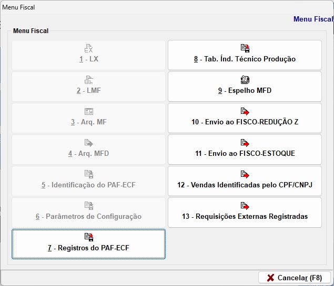Open 8 - Tab. Índ. Técnico Produção
334x286 pixels.
coord(245,55)
